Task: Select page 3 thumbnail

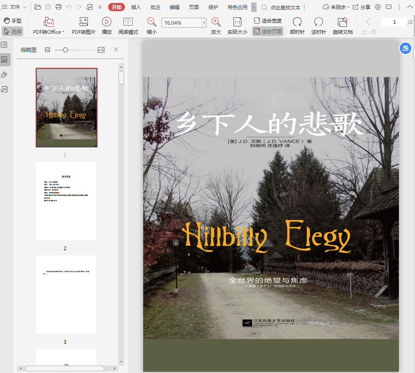Action: click(66, 295)
